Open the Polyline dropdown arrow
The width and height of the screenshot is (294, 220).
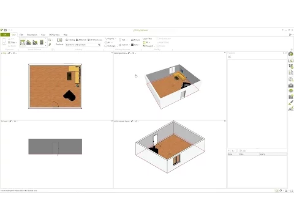116,38
